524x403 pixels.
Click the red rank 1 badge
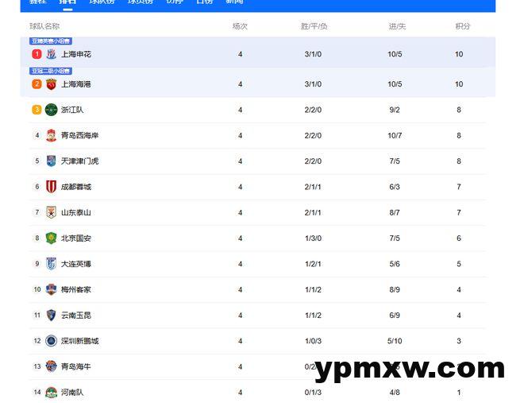pyautogui.click(x=37, y=54)
